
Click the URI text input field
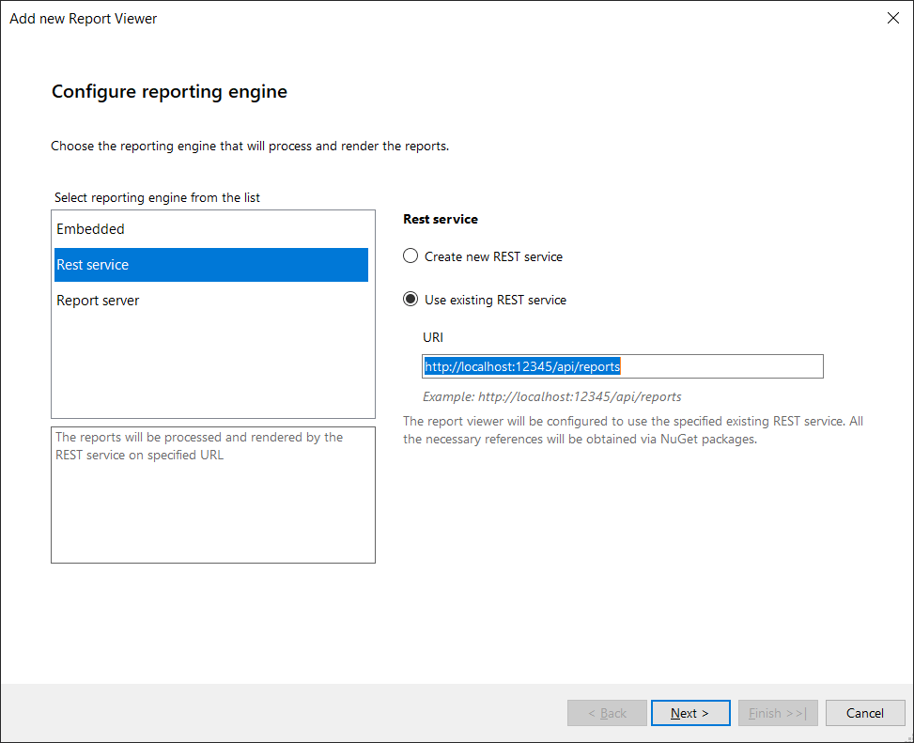623,366
